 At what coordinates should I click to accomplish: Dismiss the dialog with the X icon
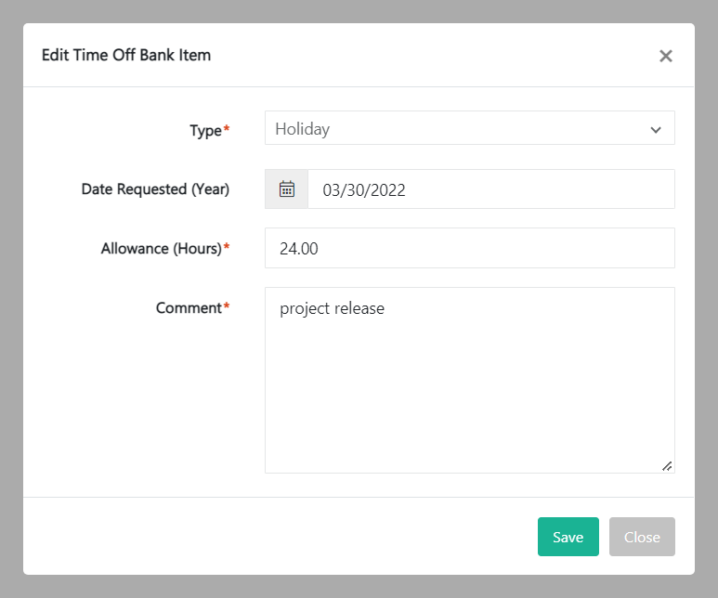[665, 56]
